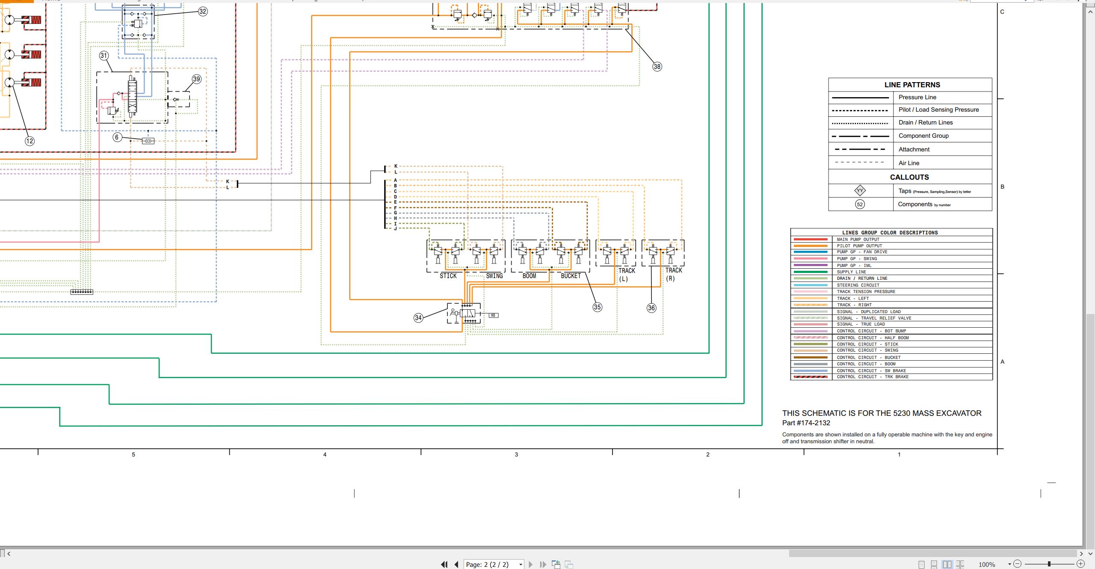Switch to continuous page view
The width and height of the screenshot is (1095, 569).
tap(934, 564)
